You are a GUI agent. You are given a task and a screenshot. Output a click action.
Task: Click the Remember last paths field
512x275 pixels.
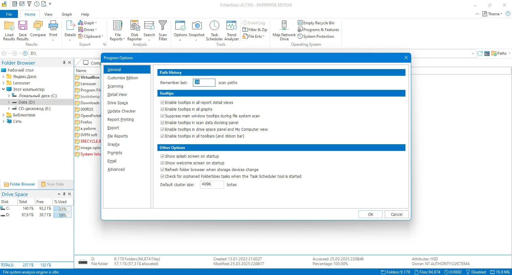point(204,82)
